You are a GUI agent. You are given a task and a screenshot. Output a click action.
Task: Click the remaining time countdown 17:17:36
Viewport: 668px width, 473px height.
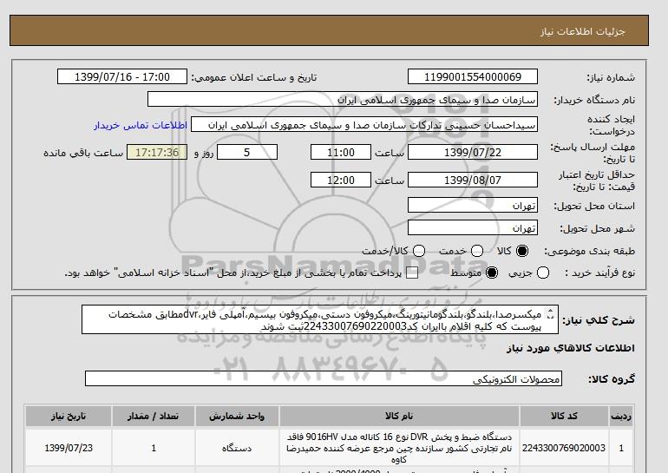157,152
